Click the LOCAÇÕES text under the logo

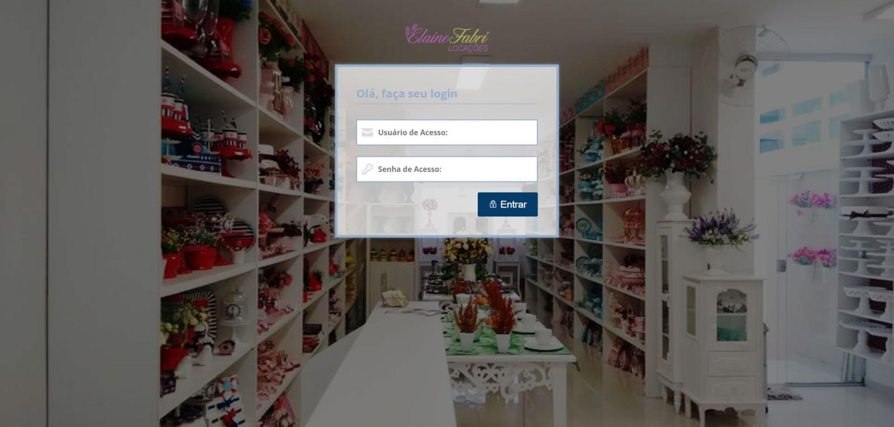point(468,49)
